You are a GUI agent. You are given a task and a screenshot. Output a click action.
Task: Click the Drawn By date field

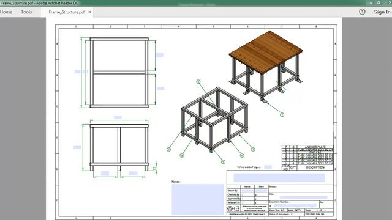coord(262,191)
